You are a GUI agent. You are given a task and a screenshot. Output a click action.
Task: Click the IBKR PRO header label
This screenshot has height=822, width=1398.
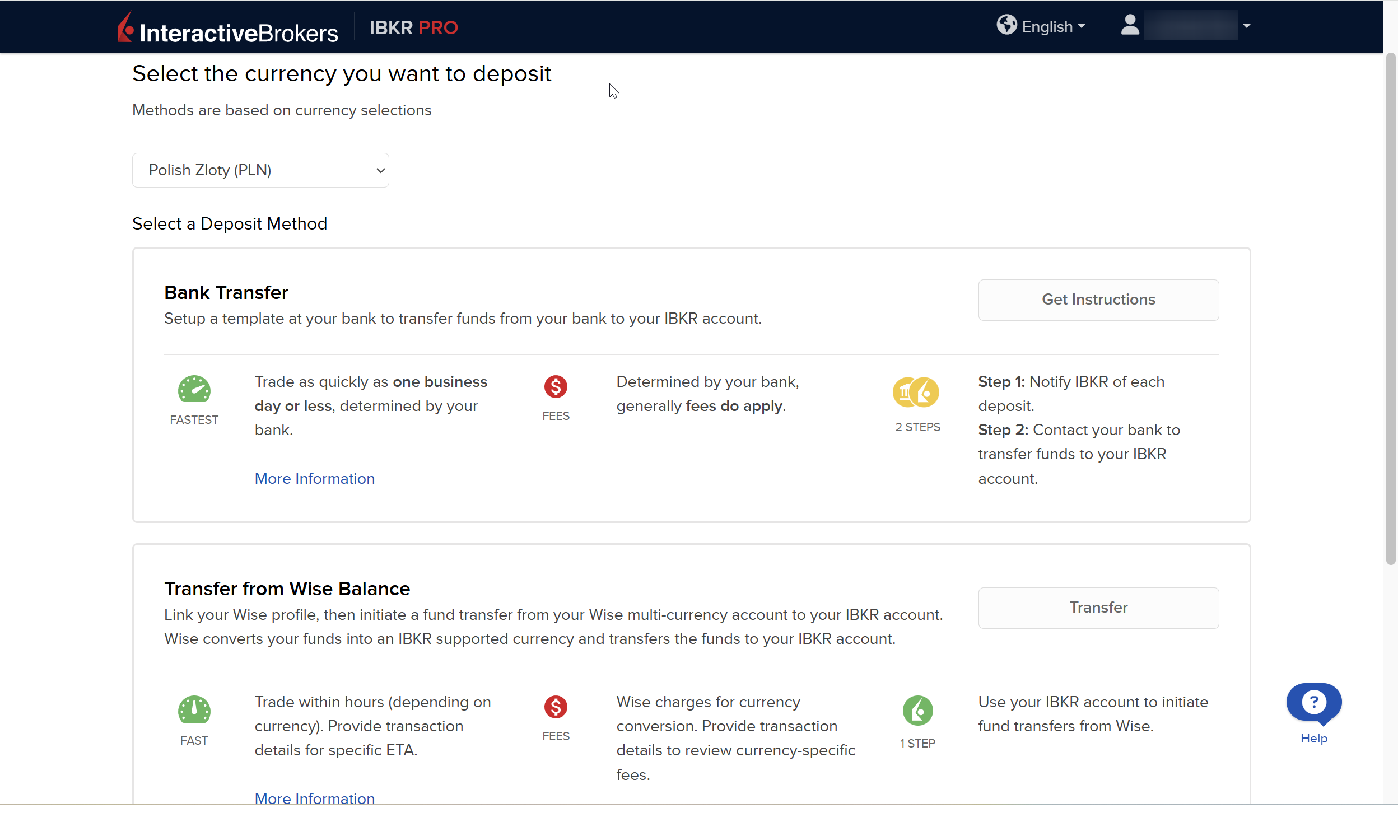click(413, 27)
